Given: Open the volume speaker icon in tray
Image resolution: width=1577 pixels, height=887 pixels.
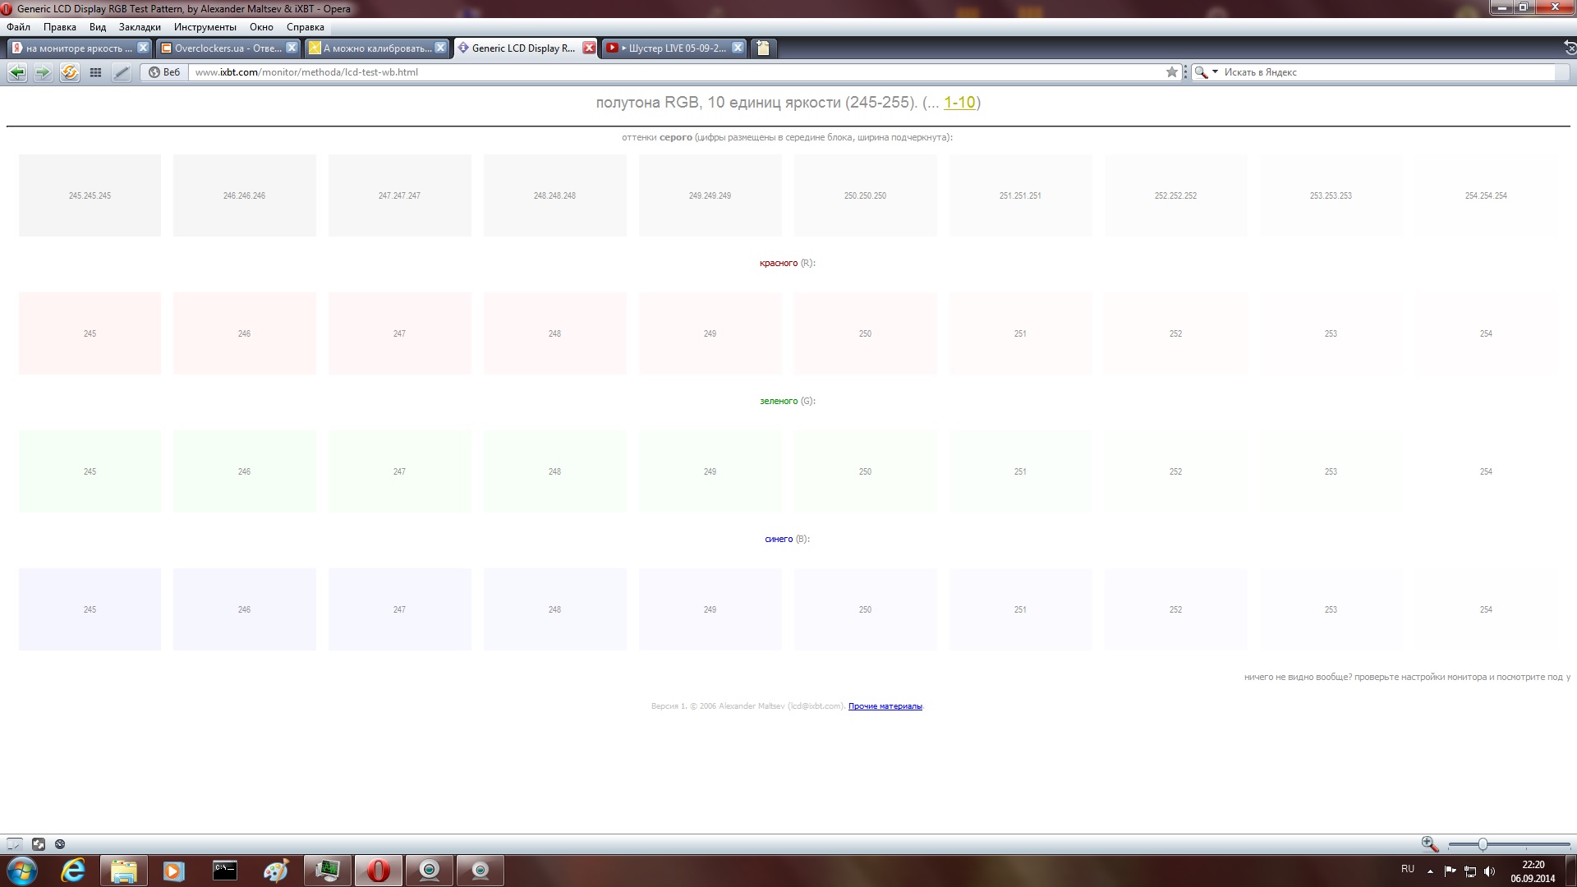Looking at the screenshot, I should 1490,871.
